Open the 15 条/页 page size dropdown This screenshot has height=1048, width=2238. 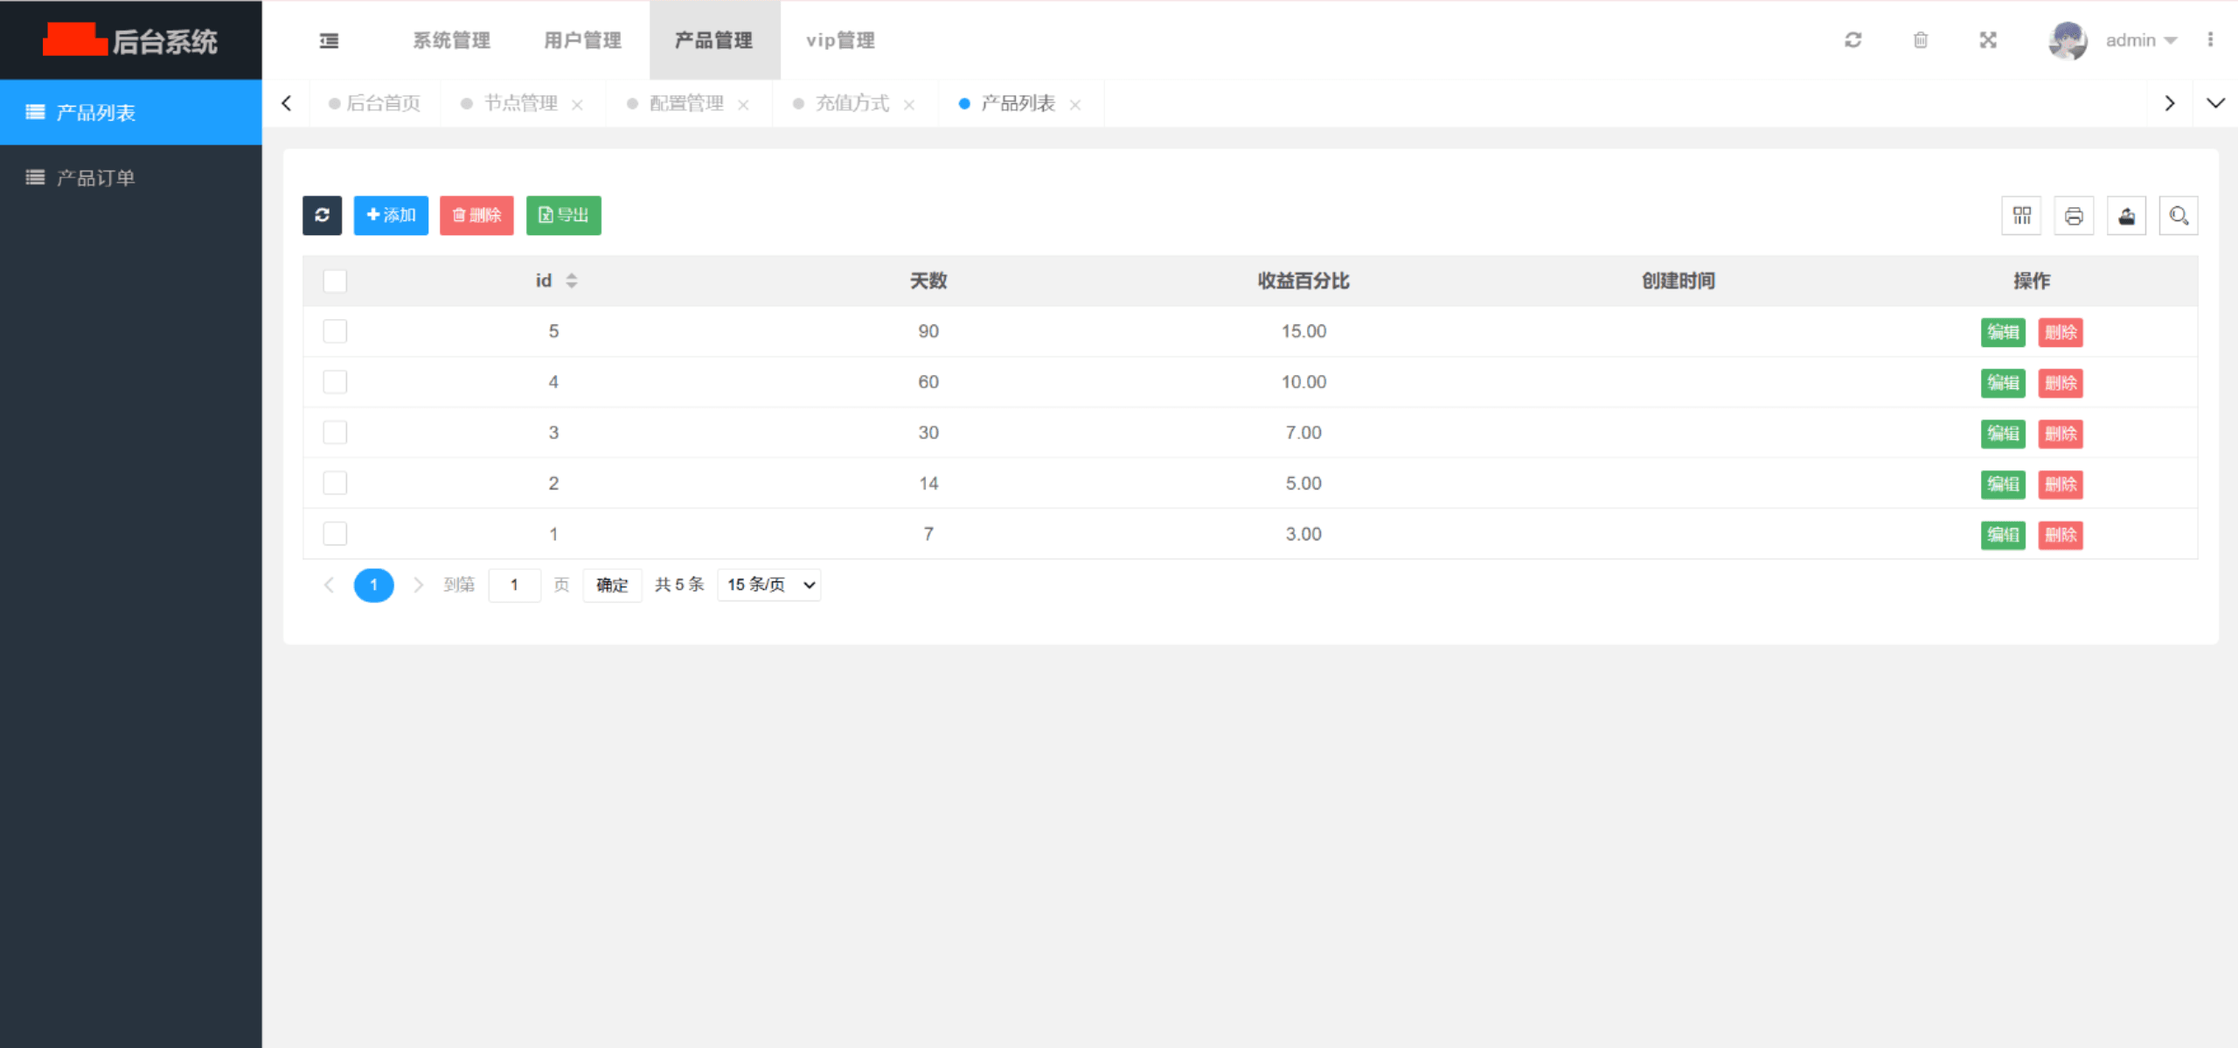pos(768,585)
